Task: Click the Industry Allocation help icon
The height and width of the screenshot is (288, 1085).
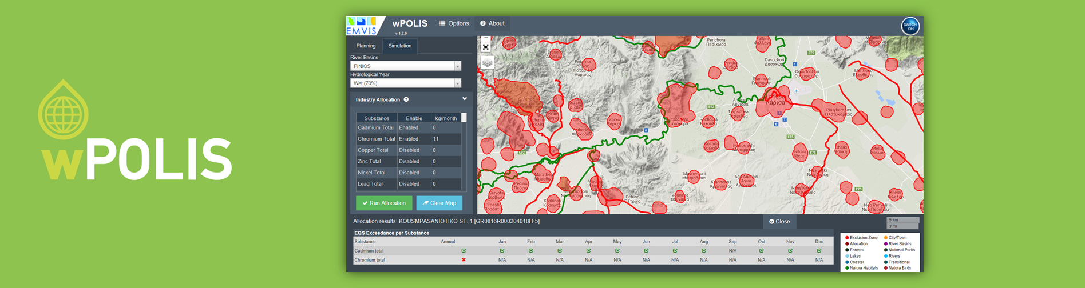Action: click(x=406, y=99)
